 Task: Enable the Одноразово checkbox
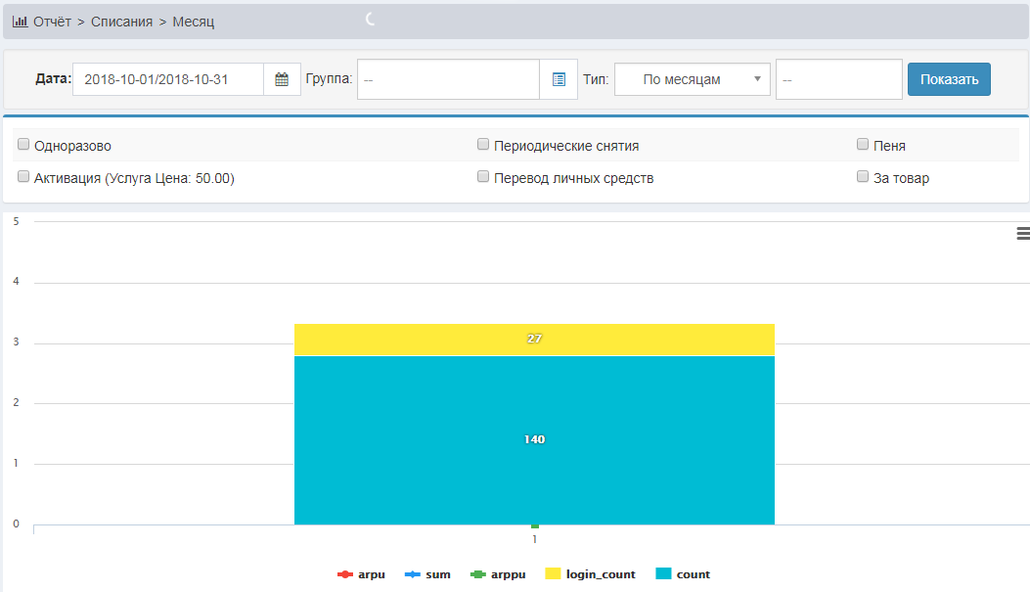(23, 145)
